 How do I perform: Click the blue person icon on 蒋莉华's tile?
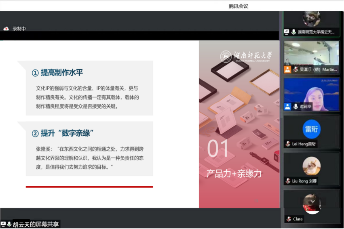coord(287,107)
